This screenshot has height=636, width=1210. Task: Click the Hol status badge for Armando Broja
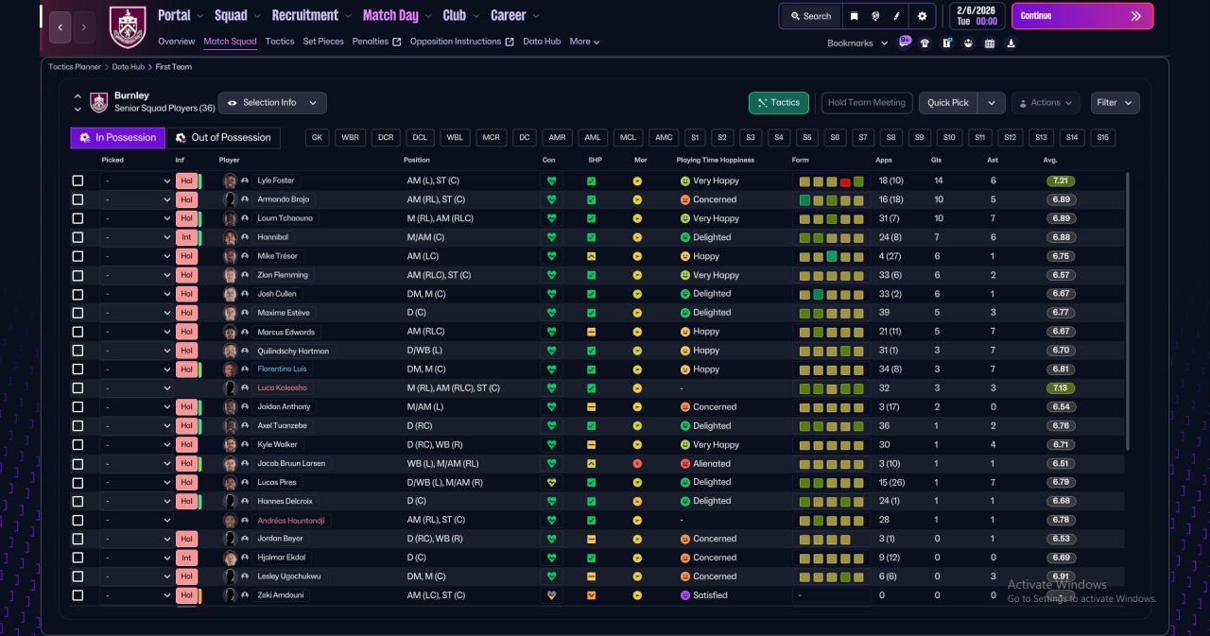pyautogui.click(x=186, y=199)
